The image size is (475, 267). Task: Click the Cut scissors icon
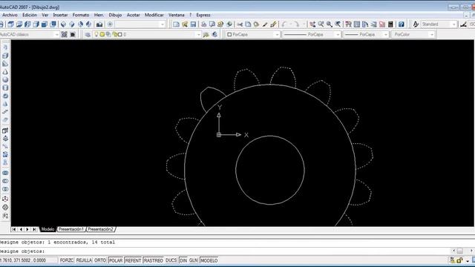pyautogui.click(x=240, y=24)
